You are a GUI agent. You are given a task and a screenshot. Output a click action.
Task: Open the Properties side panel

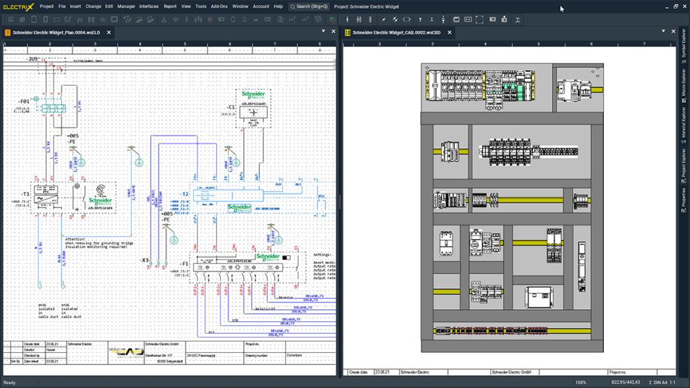[684, 199]
